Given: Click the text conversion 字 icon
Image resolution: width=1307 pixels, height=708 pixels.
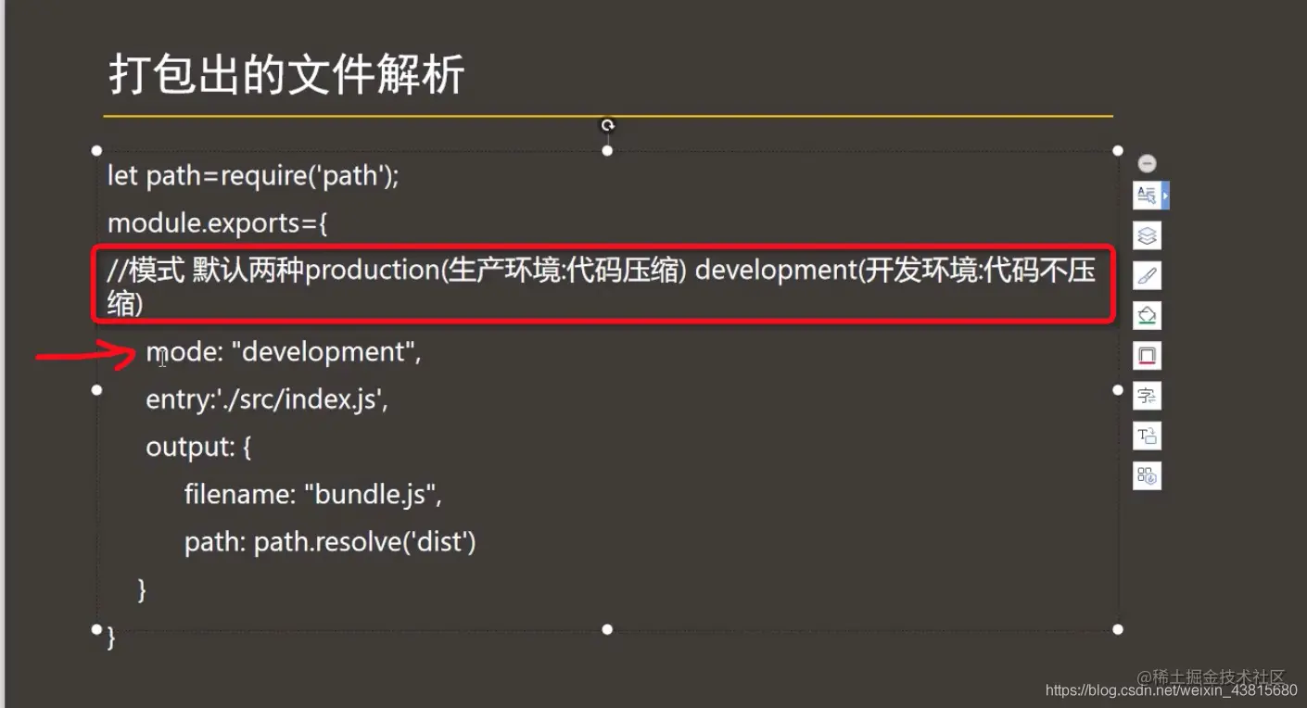Looking at the screenshot, I should (x=1147, y=396).
